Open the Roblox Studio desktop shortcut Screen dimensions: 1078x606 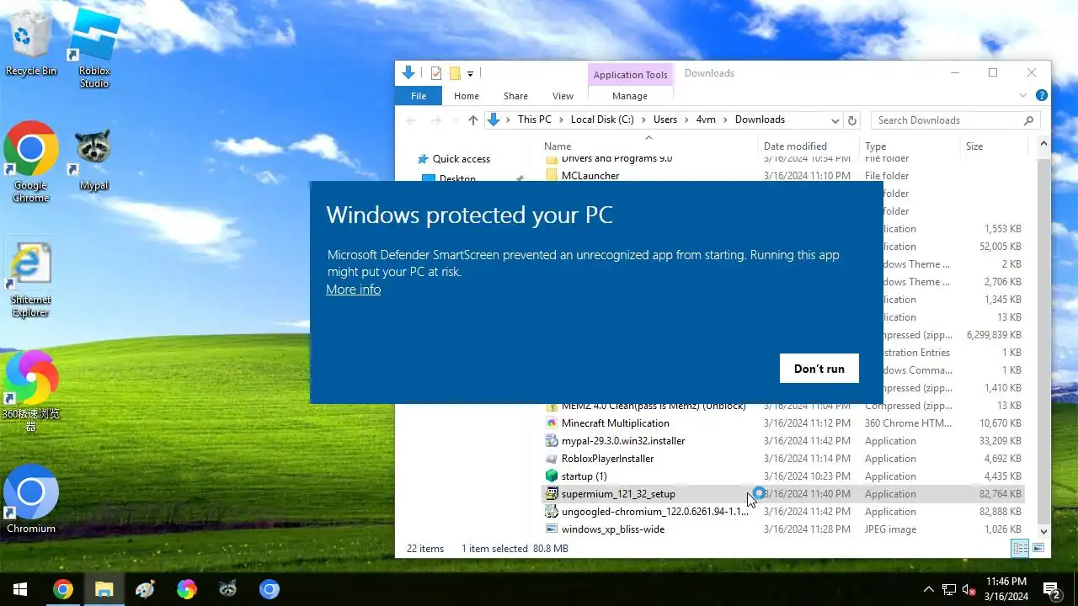(x=94, y=48)
